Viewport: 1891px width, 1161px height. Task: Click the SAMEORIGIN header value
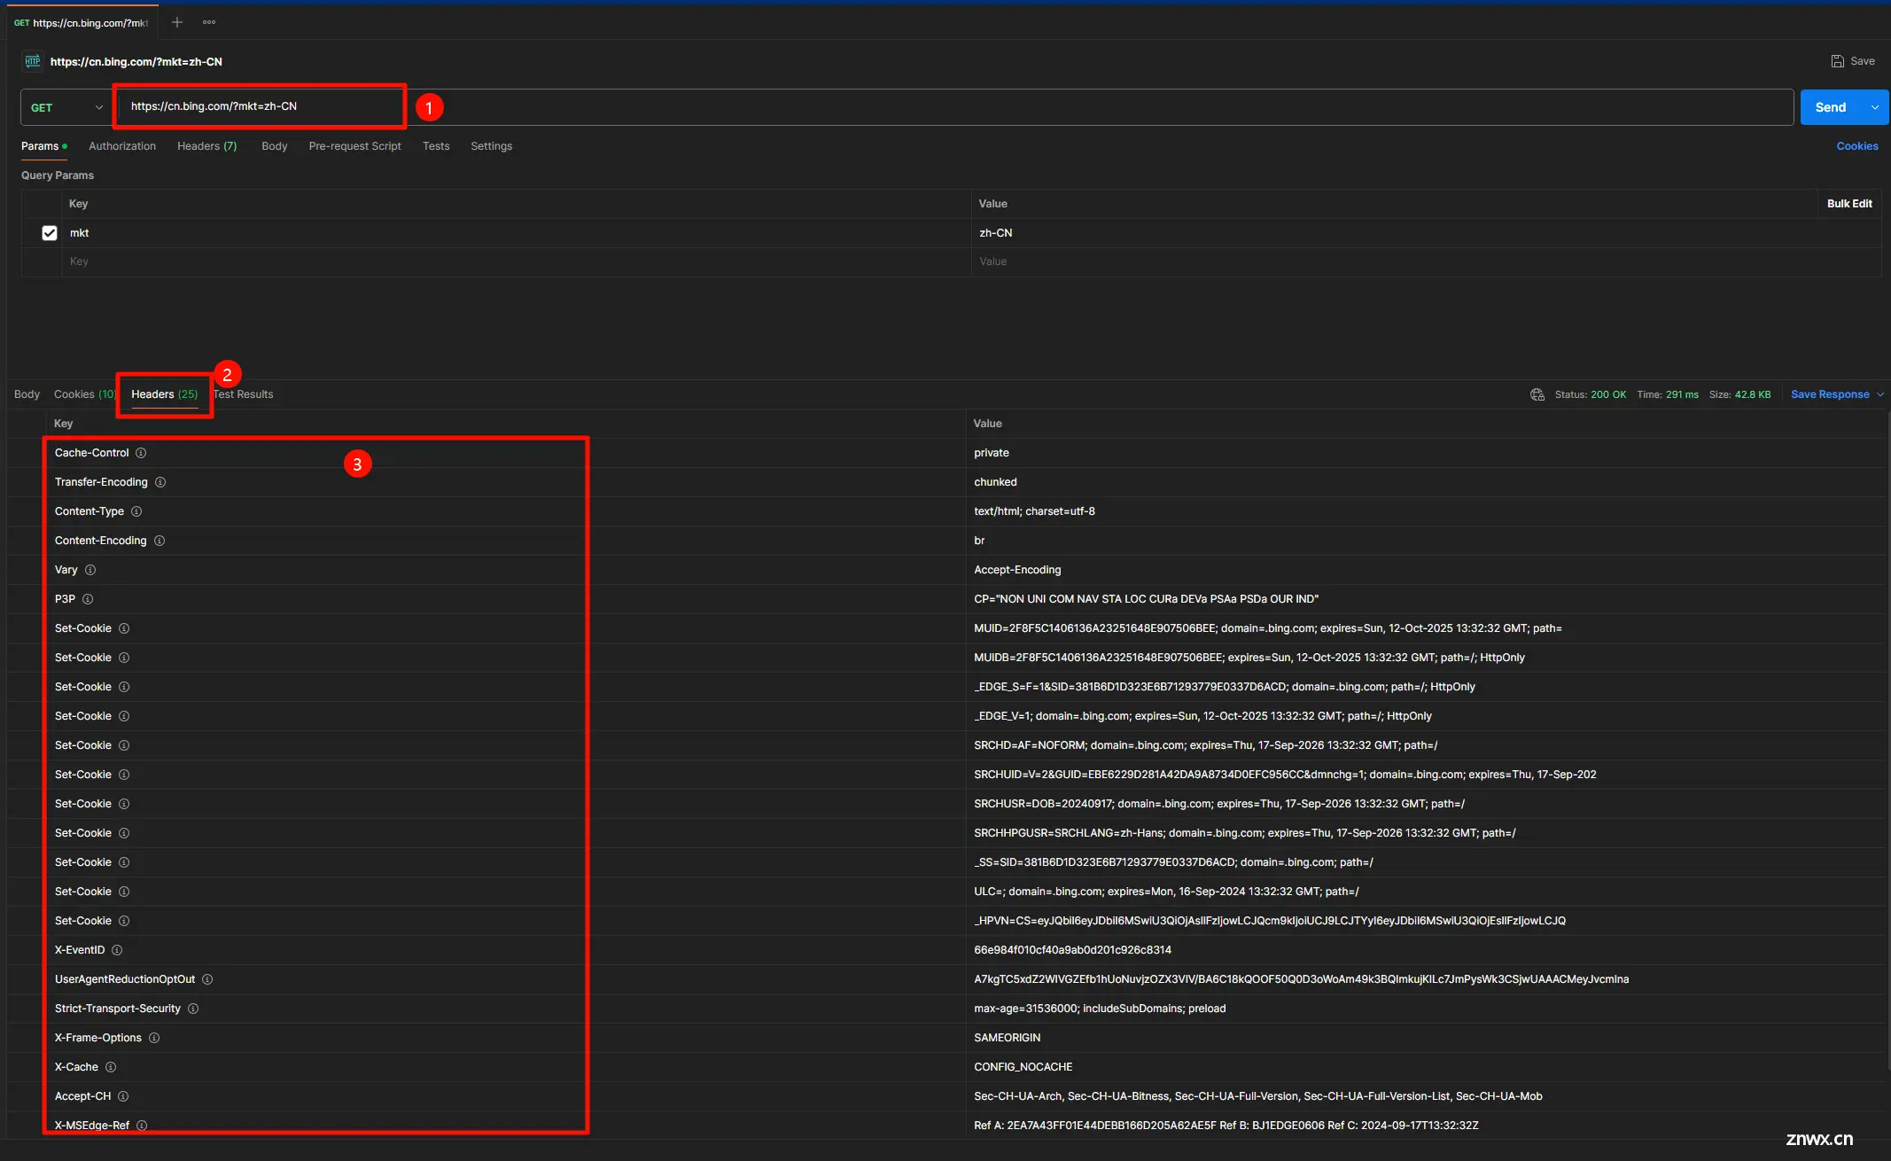[1008, 1038]
